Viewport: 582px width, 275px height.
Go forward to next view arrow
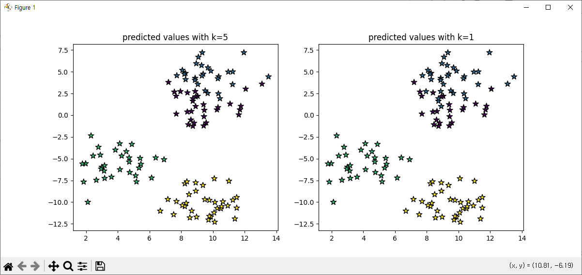coord(35,266)
